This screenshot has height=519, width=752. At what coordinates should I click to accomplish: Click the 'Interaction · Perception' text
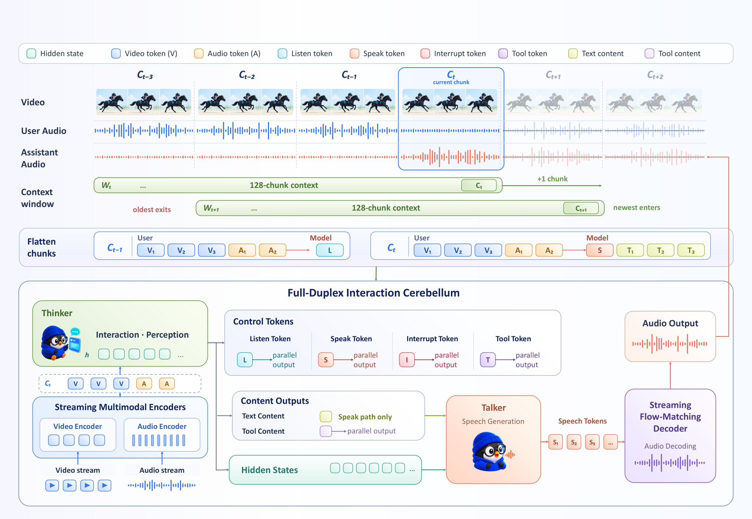(x=142, y=335)
